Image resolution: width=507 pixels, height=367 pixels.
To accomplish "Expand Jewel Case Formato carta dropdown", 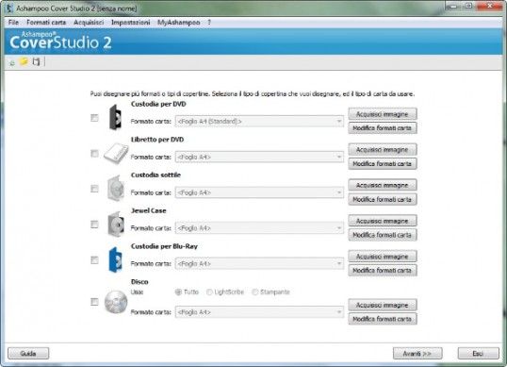I will click(x=259, y=228).
